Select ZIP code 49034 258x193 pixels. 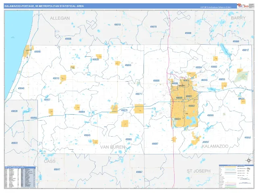241,99
